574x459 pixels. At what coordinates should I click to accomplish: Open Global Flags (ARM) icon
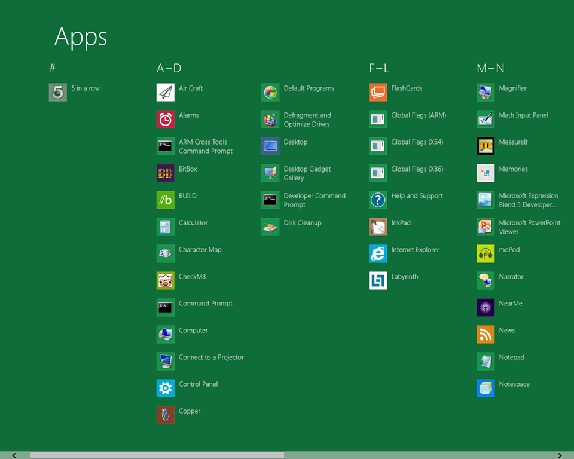click(x=378, y=119)
